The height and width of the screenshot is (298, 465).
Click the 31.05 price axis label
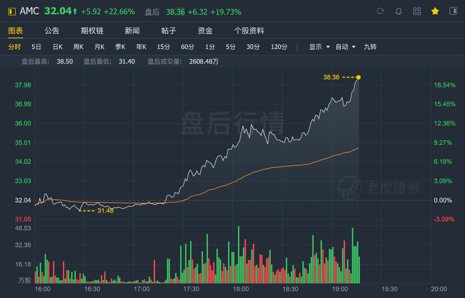tap(23, 219)
